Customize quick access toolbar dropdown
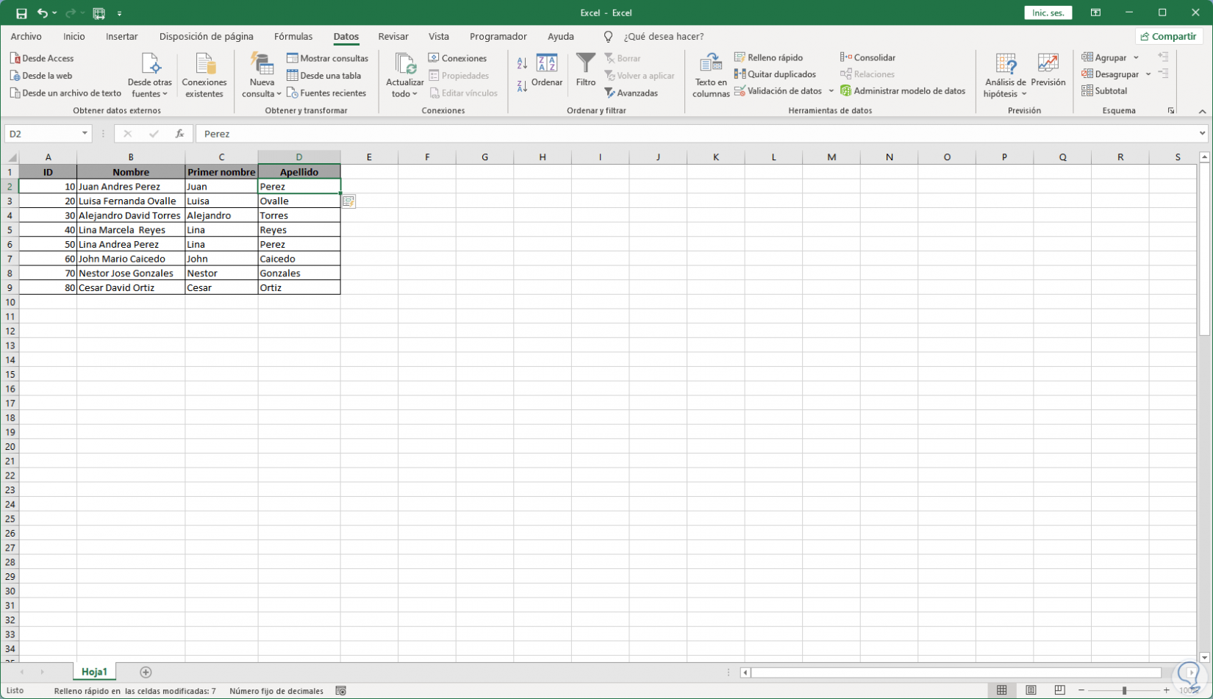The width and height of the screenshot is (1213, 699). pos(119,13)
